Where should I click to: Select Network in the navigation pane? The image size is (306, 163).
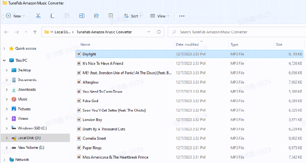point(22,160)
